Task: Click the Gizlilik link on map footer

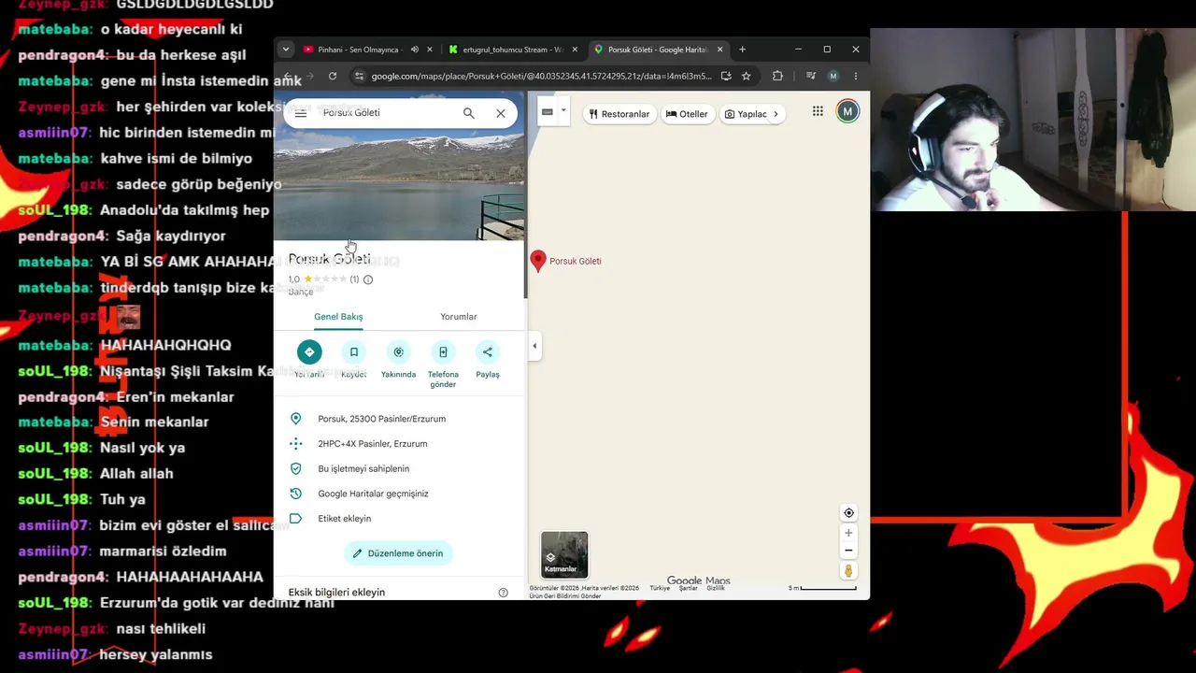Action: tap(716, 589)
